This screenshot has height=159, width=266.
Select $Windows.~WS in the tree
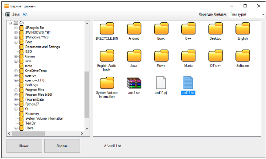coord(37,37)
